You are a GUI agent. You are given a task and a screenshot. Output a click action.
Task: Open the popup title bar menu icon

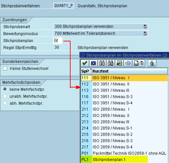pyautogui.click(x=83, y=55)
